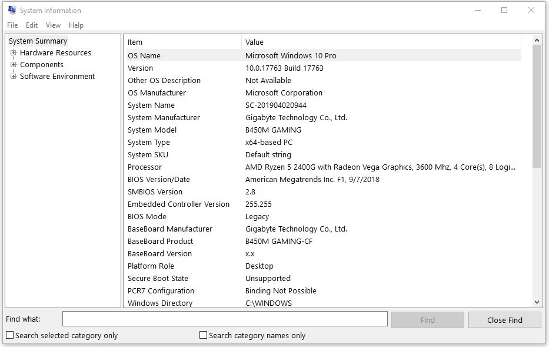Screen dimensions: 549x347
Task: Select the Processor row
Action: tap(324, 167)
